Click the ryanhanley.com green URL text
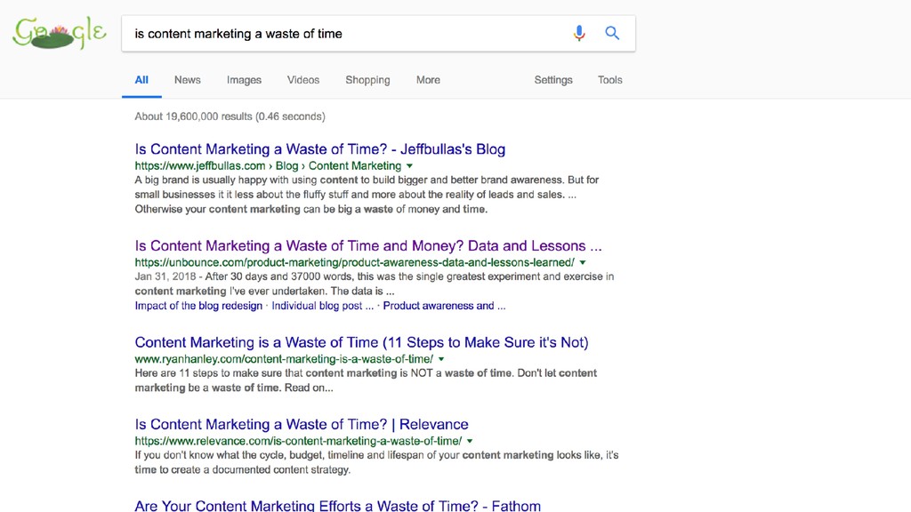The height and width of the screenshot is (512, 911). (x=284, y=359)
